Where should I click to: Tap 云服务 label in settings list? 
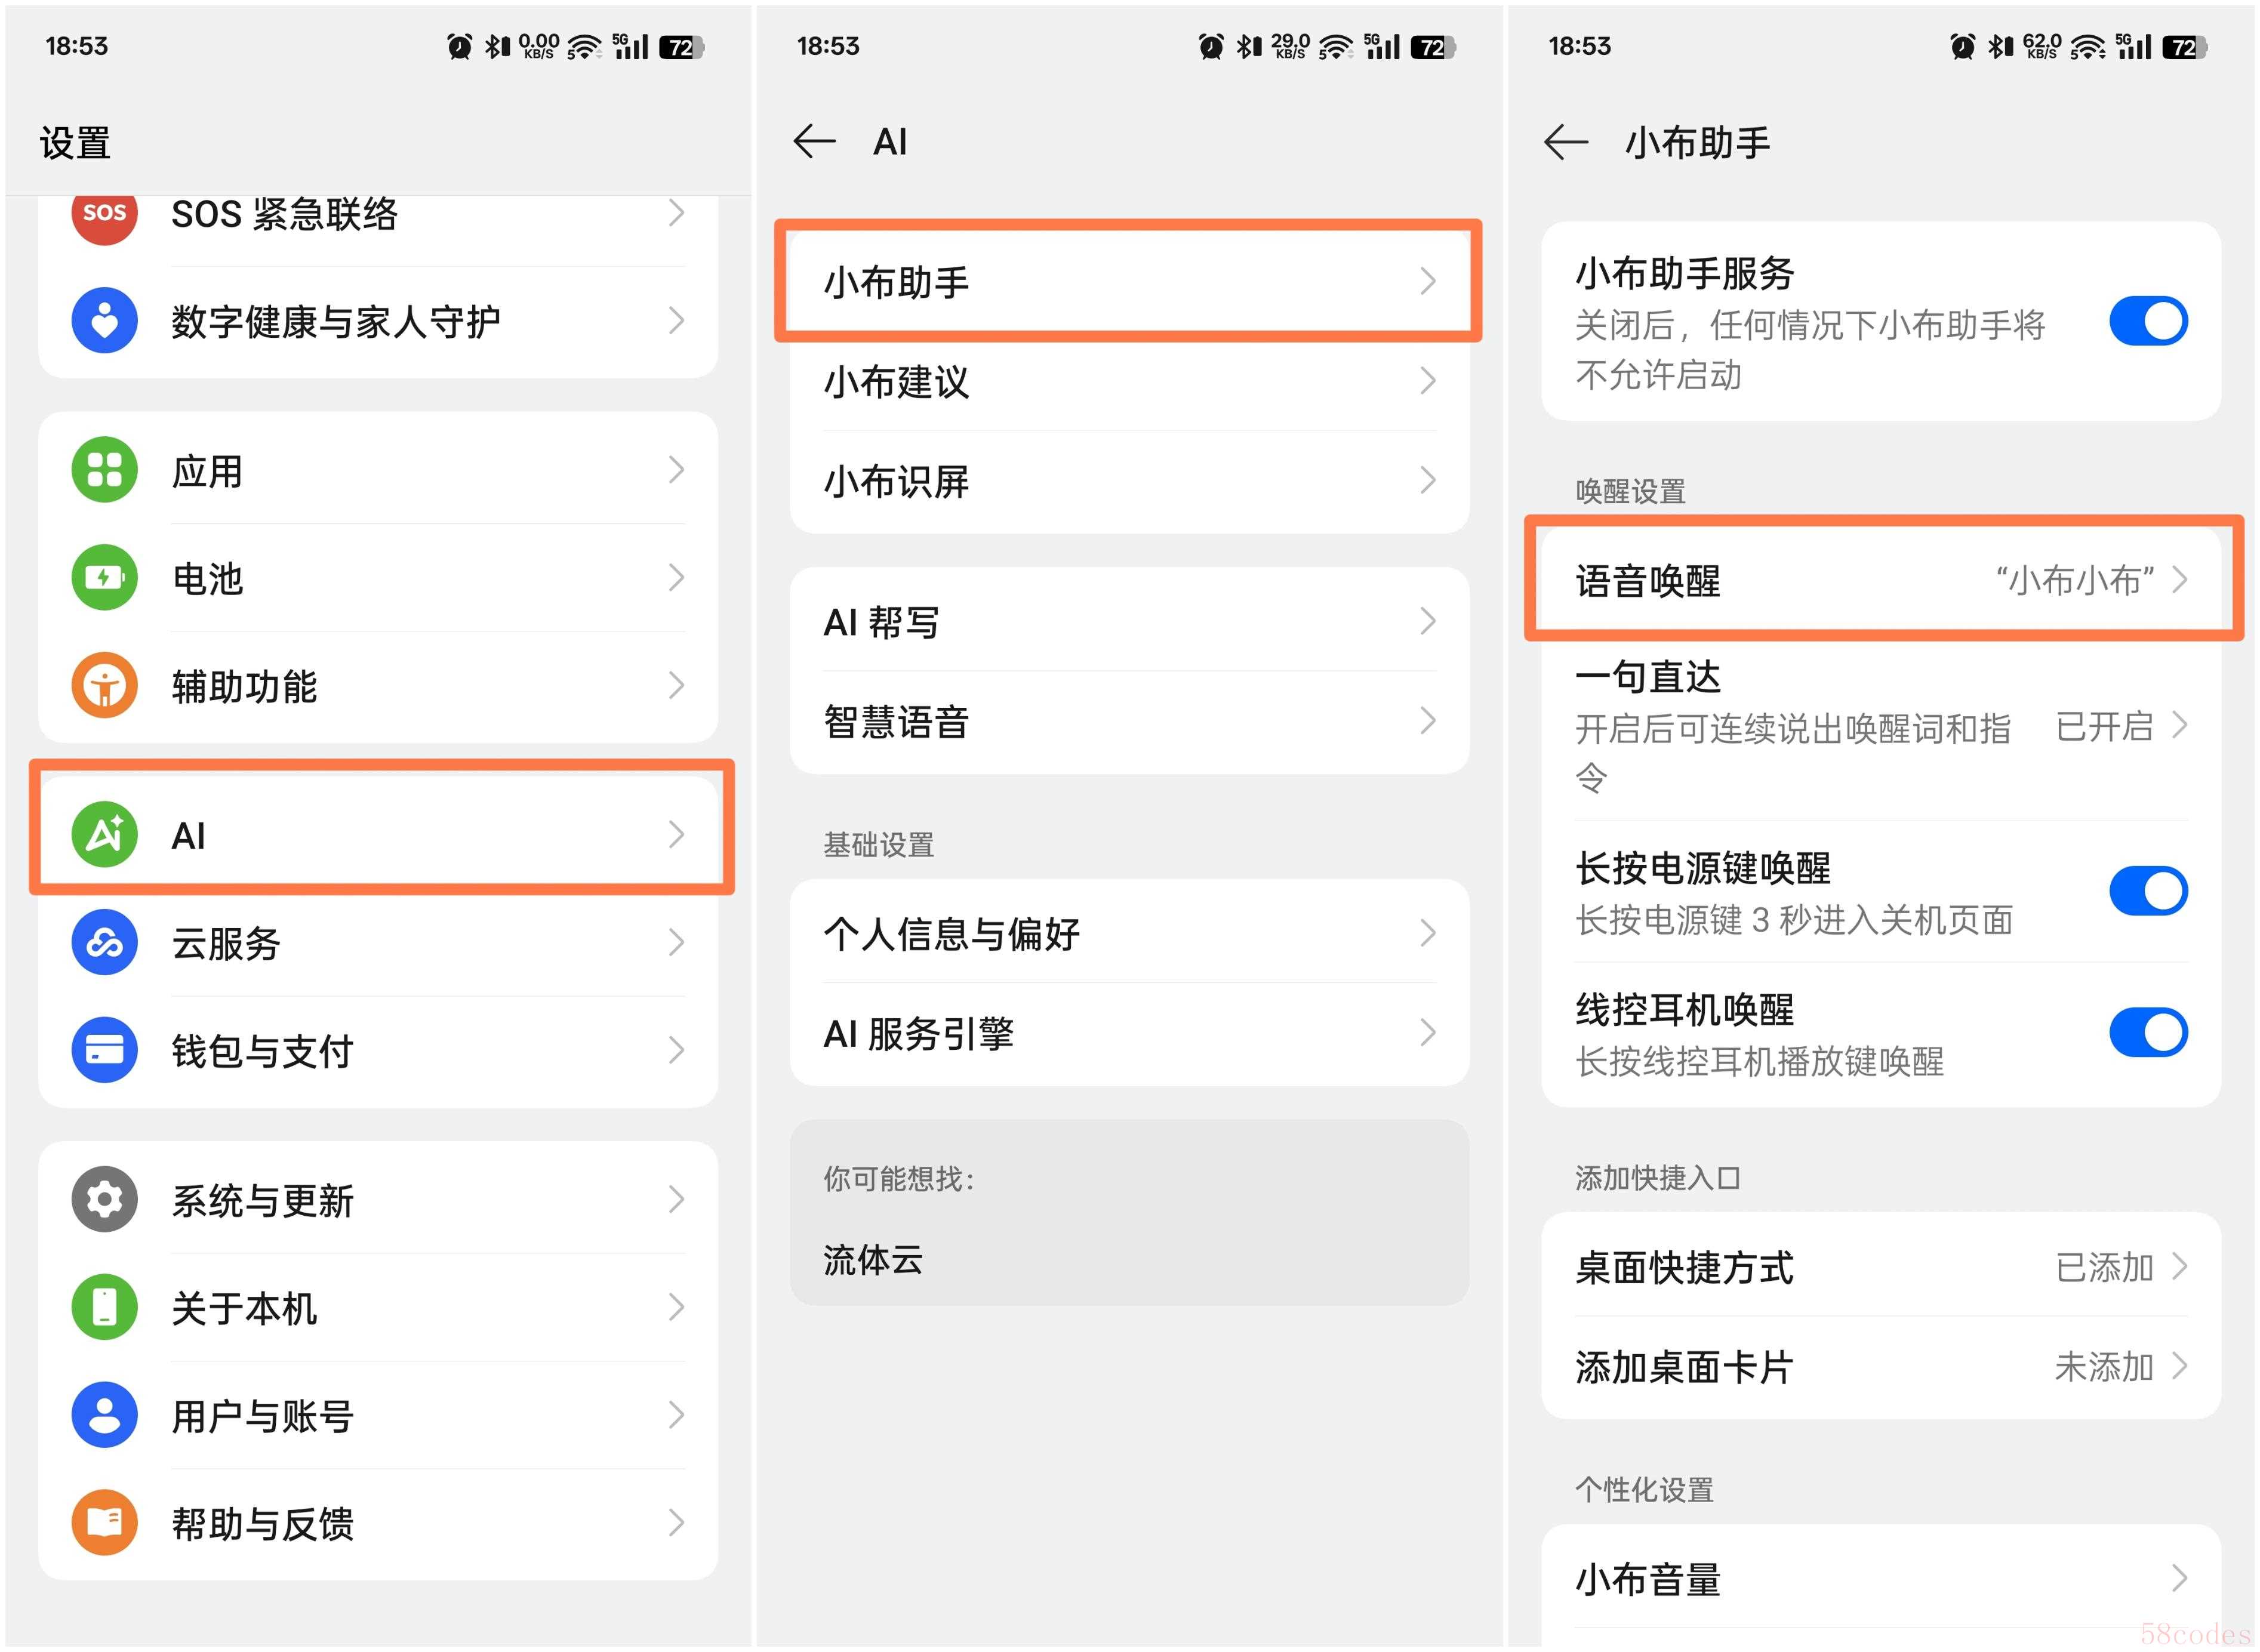coord(226,943)
